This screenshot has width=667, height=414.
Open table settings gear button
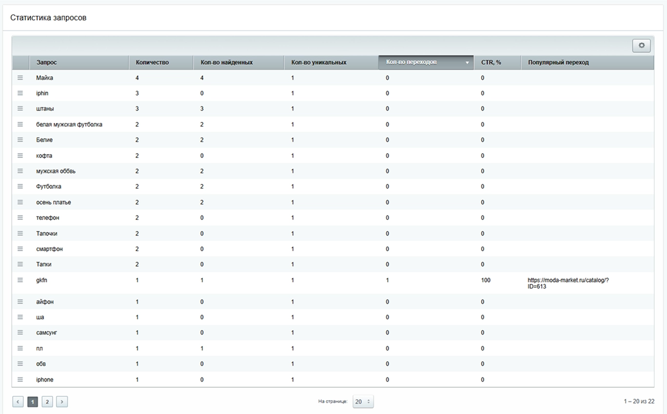pos(641,45)
